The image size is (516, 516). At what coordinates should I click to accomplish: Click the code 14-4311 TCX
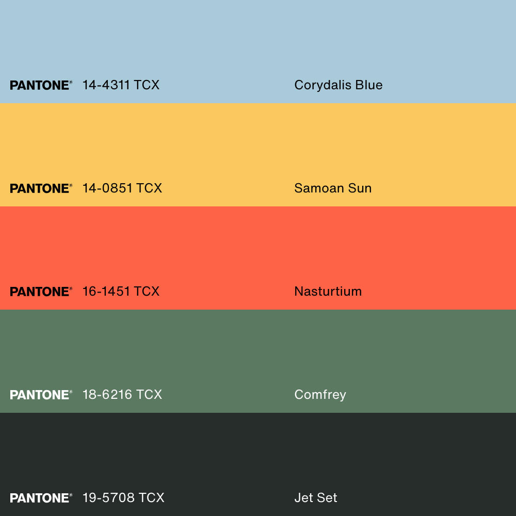point(121,85)
